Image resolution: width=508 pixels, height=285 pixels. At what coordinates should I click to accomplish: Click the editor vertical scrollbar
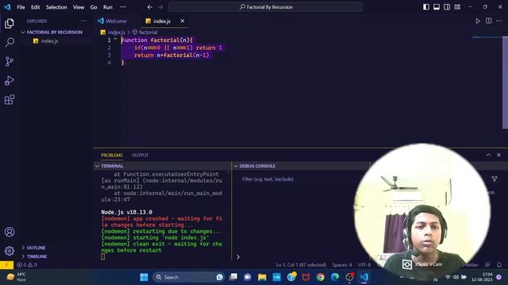point(505,82)
